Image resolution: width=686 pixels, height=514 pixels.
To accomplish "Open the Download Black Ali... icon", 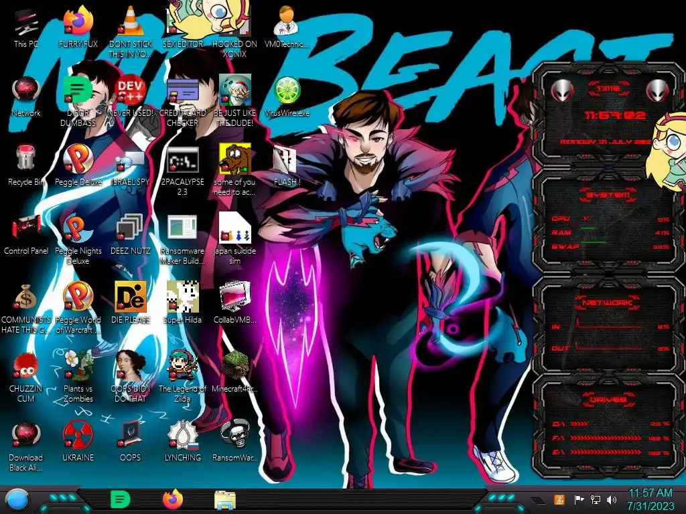I will coord(26,446).
